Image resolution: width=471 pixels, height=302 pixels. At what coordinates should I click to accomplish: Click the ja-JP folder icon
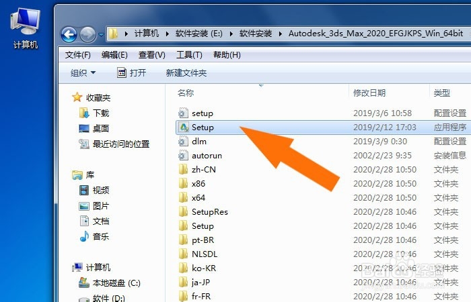pos(183,283)
